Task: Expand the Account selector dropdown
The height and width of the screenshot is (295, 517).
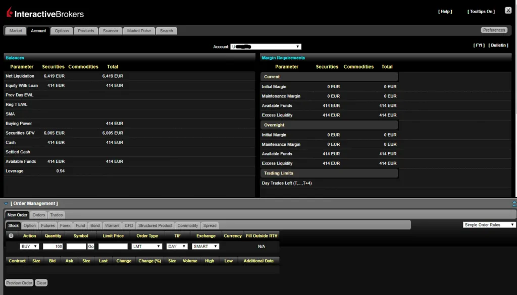Action: click(x=266, y=47)
